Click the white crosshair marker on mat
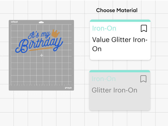The height and width of the screenshot is (126, 168). click(41, 55)
